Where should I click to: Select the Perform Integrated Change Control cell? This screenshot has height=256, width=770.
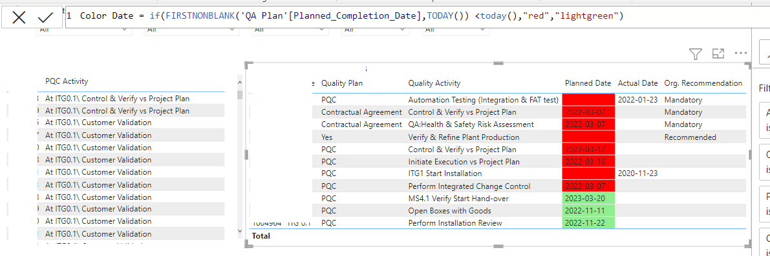click(x=469, y=186)
